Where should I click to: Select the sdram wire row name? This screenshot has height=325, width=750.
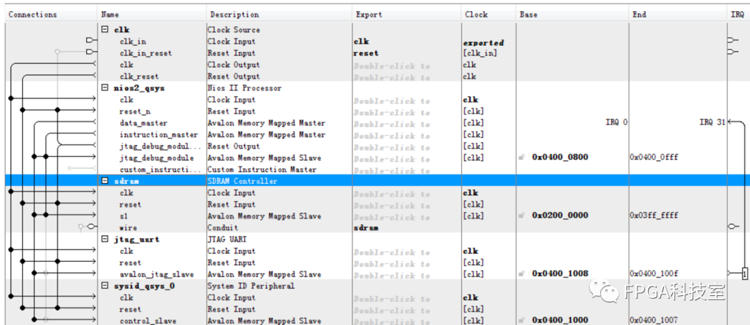tap(128, 228)
